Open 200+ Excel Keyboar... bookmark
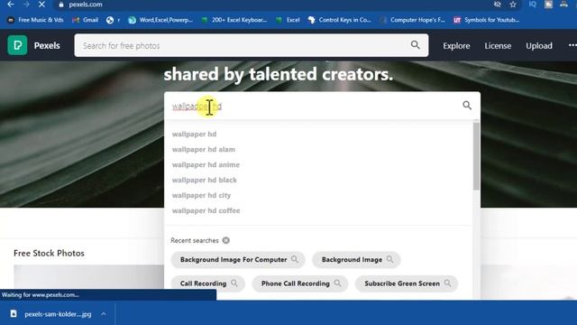 [x=234, y=20]
